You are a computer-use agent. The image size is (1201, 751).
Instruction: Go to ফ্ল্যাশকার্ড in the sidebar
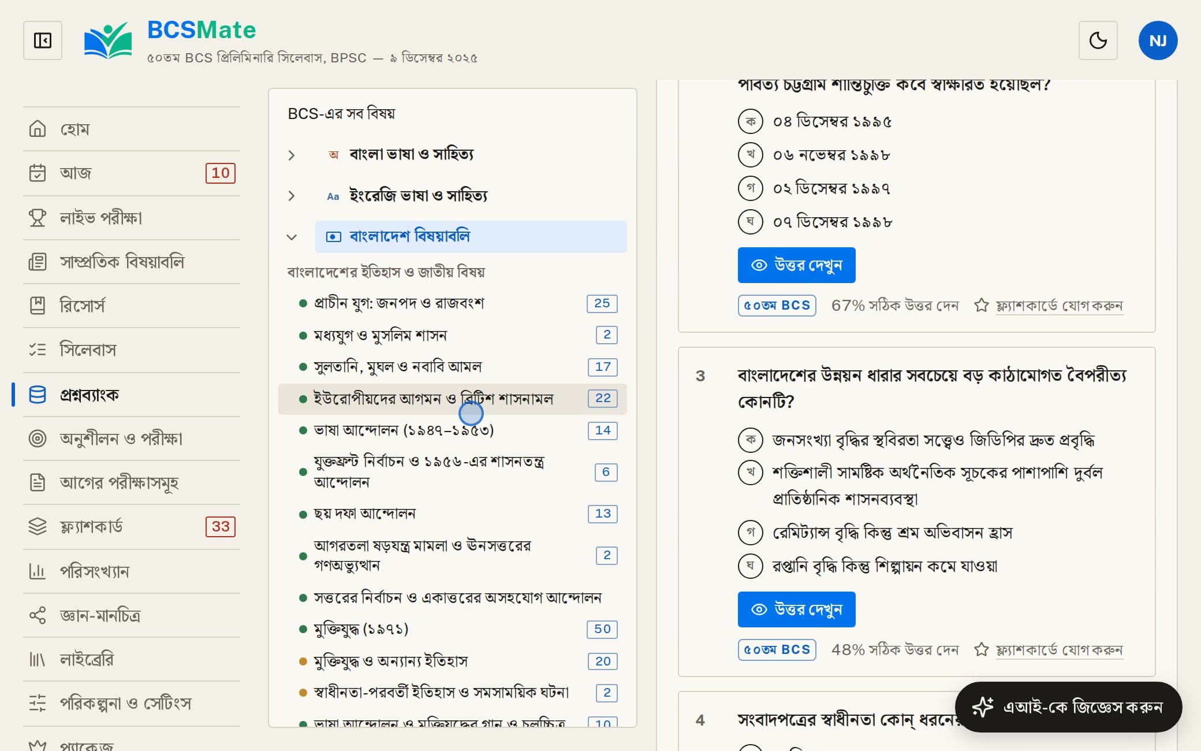point(132,526)
